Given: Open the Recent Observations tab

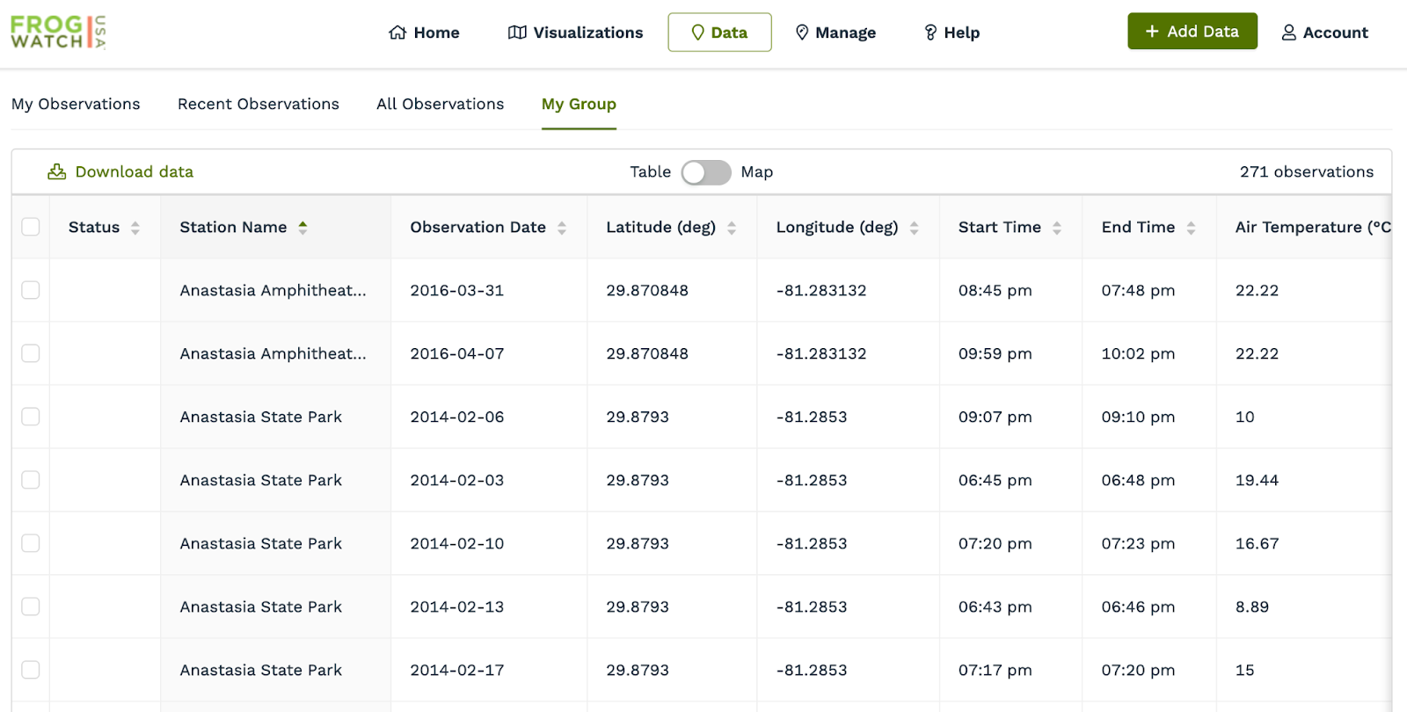Looking at the screenshot, I should [258, 104].
